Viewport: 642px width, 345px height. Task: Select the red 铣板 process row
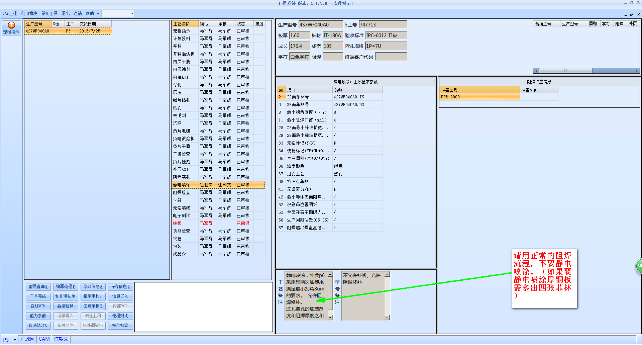[218, 223]
